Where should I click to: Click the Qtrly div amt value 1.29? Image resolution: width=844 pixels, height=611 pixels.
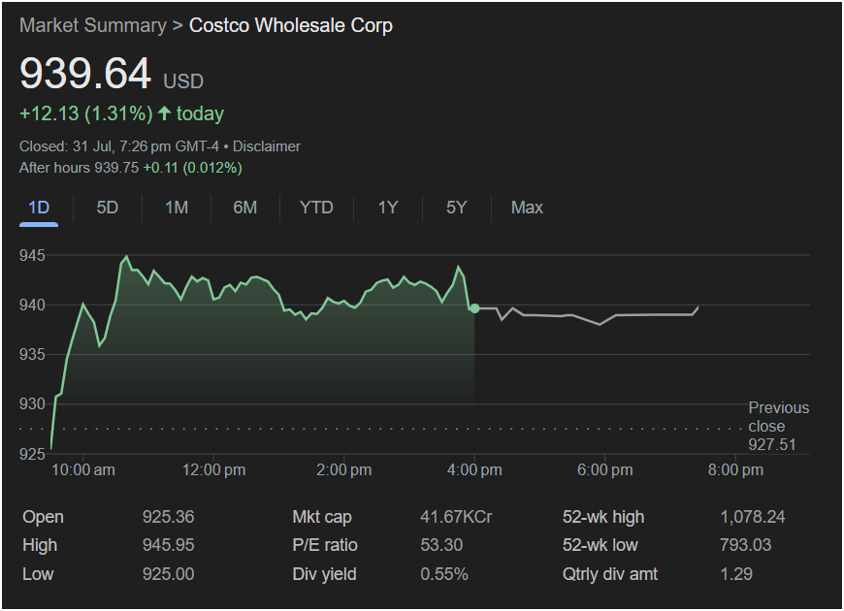(x=735, y=574)
